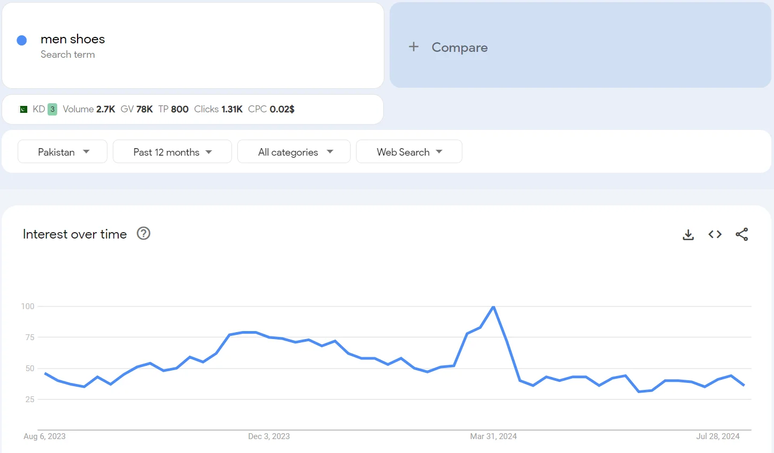Click the Interest over time heading
The width and height of the screenshot is (774, 453).
pos(74,234)
